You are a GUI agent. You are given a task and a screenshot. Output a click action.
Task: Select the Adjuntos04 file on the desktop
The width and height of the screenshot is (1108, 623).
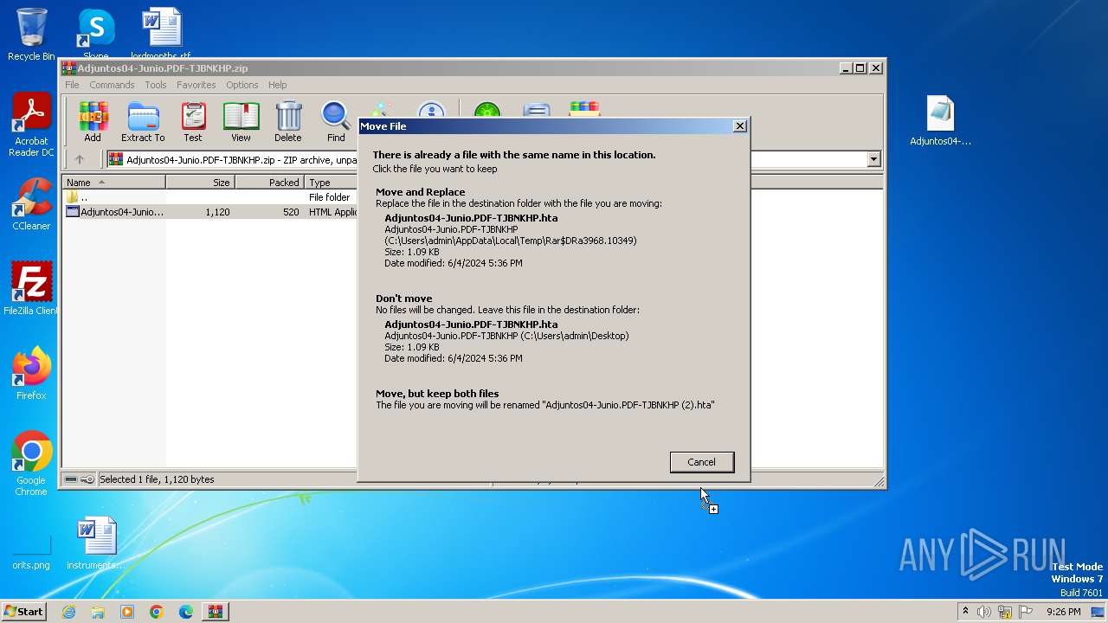[940, 121]
